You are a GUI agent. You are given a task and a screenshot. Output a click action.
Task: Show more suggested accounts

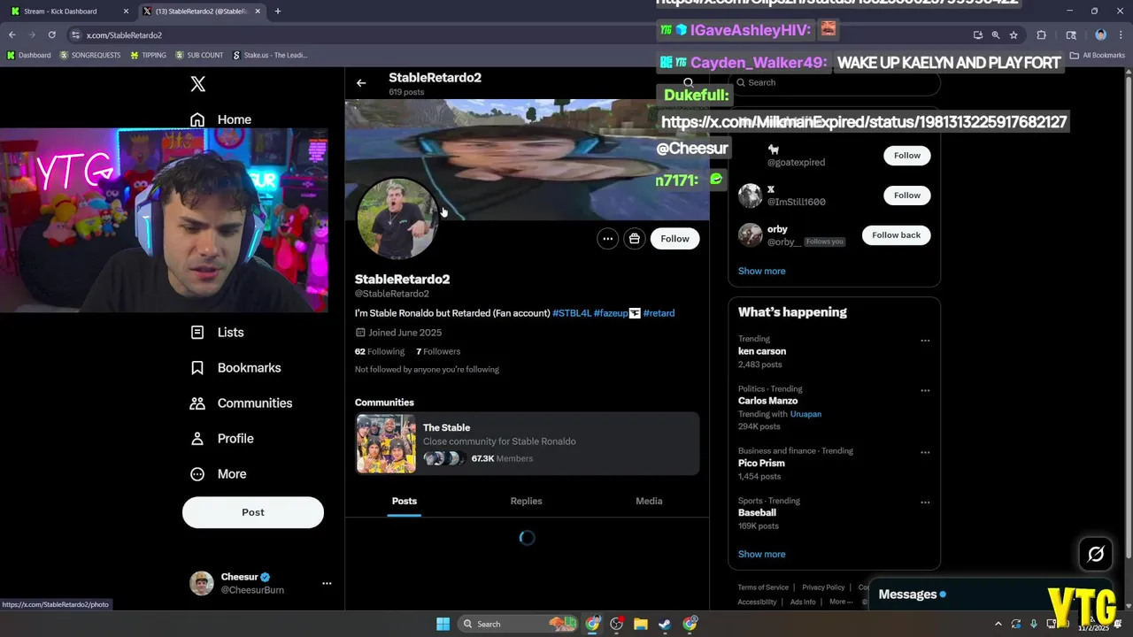pos(761,272)
